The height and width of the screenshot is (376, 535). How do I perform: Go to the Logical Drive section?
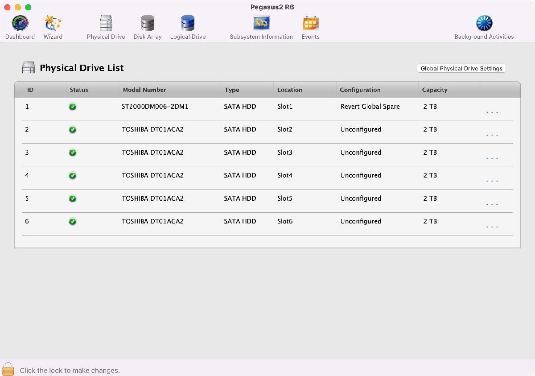pyautogui.click(x=188, y=23)
